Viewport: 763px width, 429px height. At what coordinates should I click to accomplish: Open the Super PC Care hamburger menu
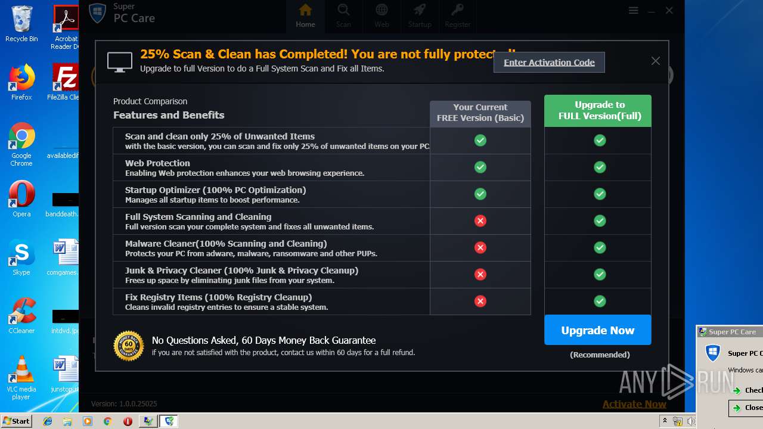click(634, 11)
